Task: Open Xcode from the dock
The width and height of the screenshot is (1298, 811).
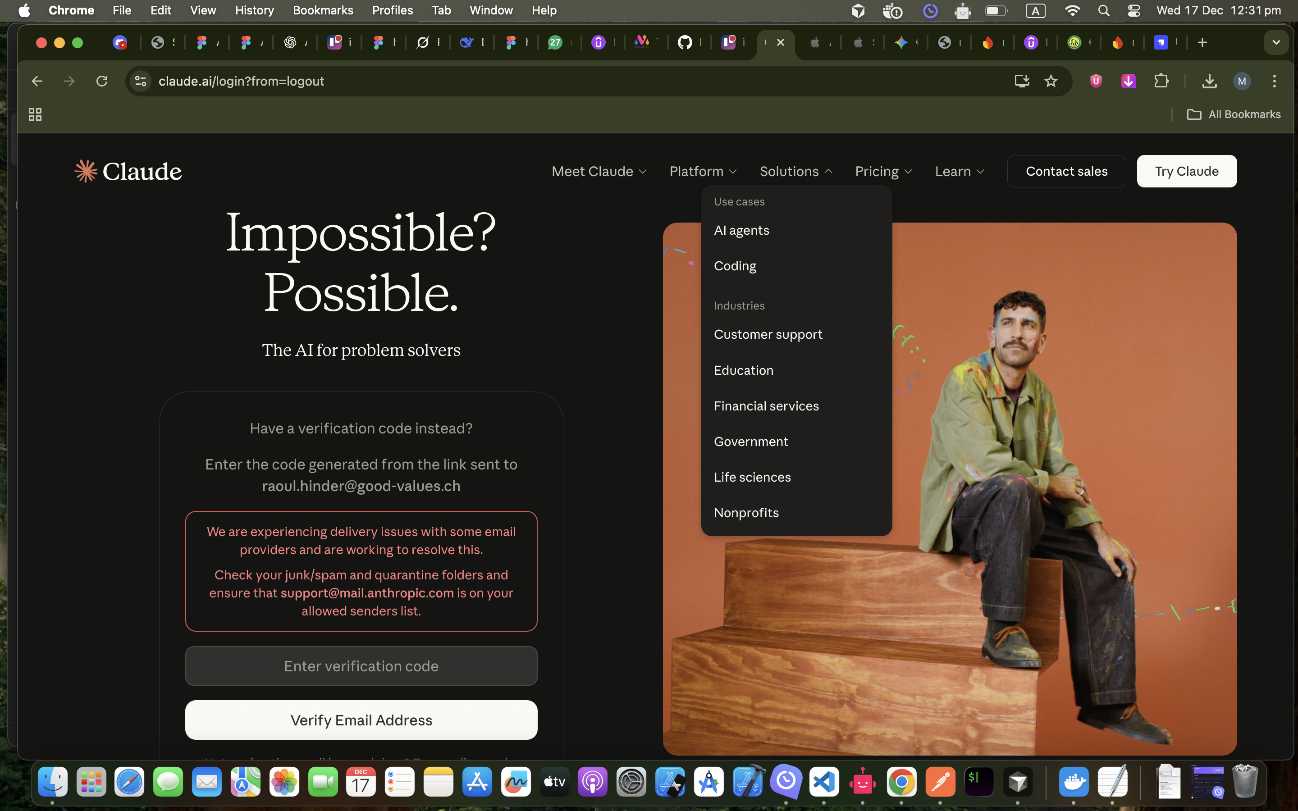Action: 747,782
